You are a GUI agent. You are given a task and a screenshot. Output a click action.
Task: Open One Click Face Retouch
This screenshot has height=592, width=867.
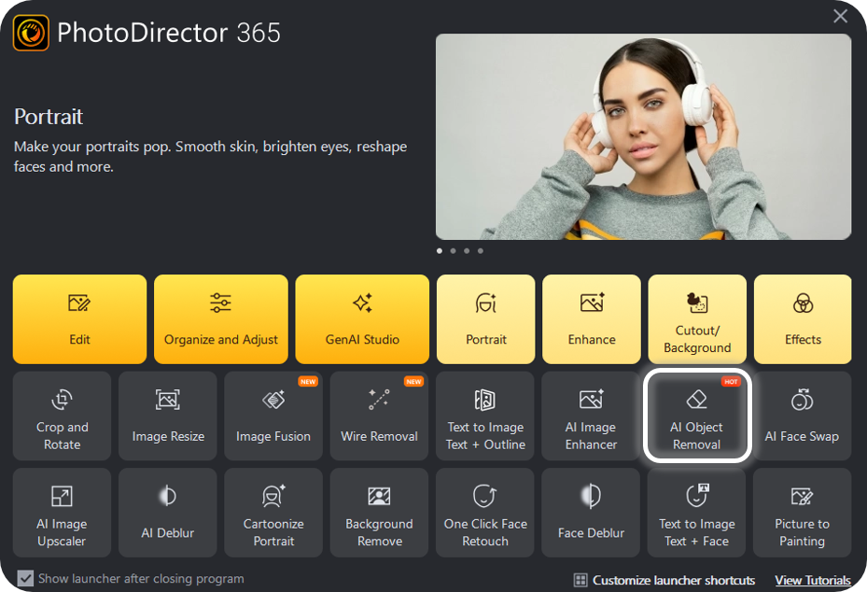[x=485, y=513]
